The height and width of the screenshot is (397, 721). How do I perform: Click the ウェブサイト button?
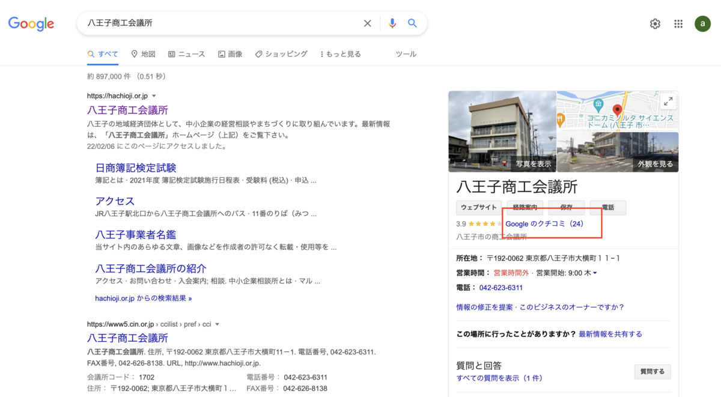click(478, 208)
